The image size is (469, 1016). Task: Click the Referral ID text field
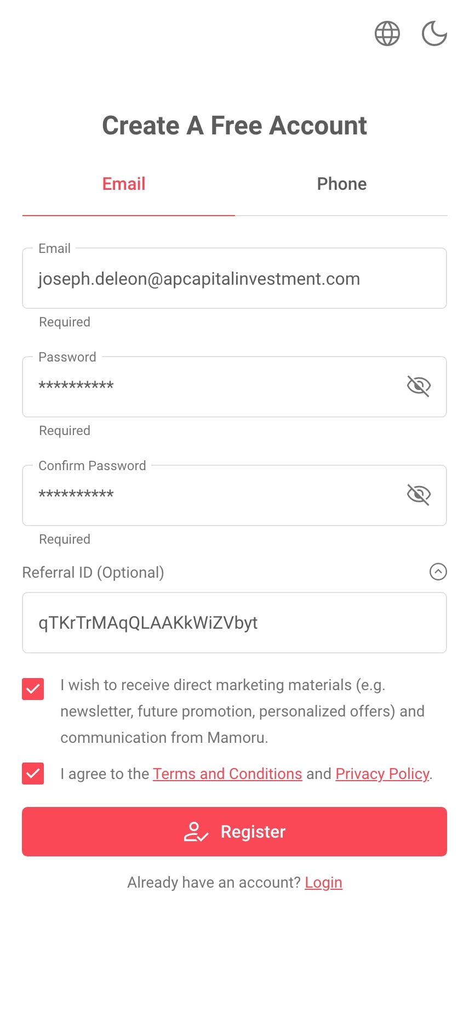click(234, 623)
